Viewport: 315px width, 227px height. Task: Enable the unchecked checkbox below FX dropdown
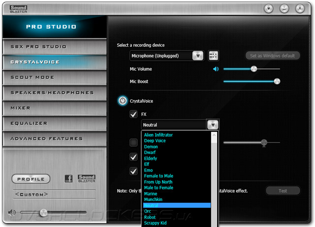tap(133, 142)
